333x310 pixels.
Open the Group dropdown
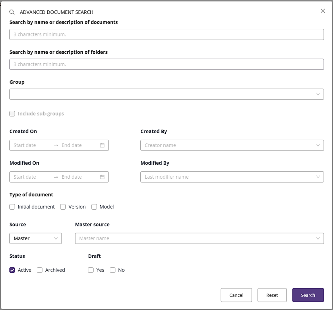point(166,94)
